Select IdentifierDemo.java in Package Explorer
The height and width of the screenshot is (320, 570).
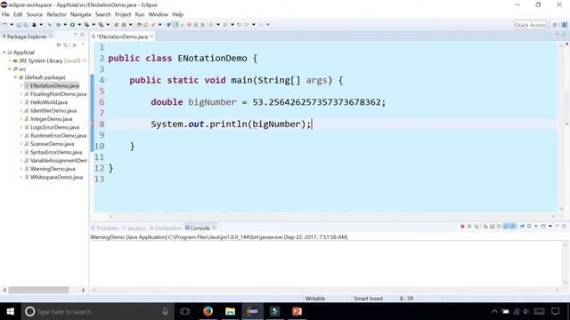(53, 110)
